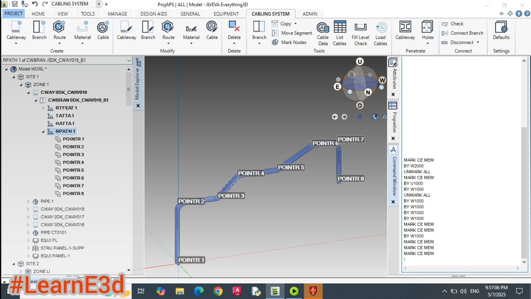The width and height of the screenshot is (531, 299).
Task: Click Modify Cable in the Modify group
Action: 212,31
